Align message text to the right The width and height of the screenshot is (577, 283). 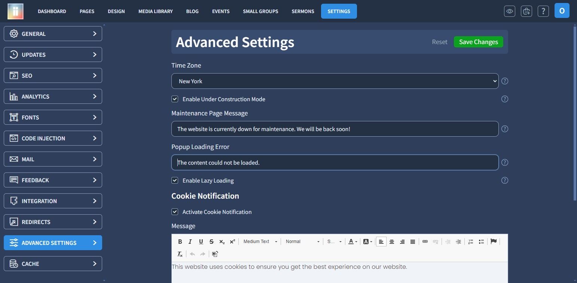tap(402, 242)
